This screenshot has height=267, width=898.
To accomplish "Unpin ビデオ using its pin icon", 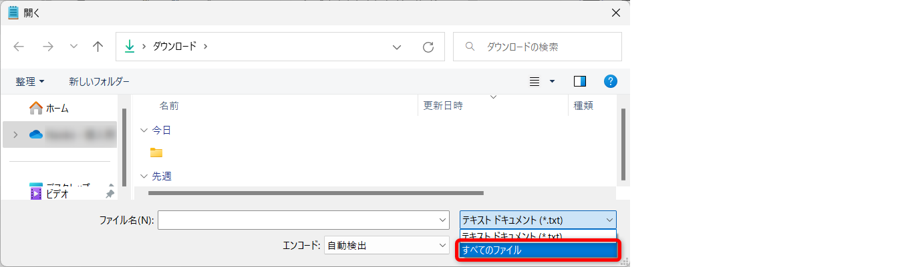I will [x=110, y=194].
